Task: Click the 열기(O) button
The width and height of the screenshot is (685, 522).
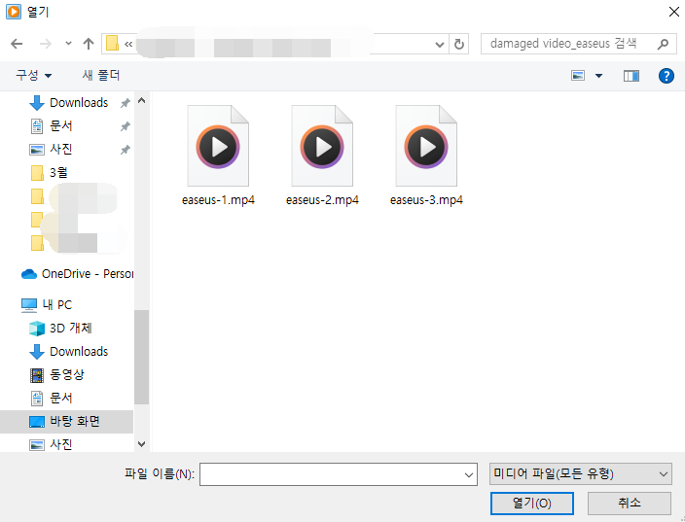Action: point(531,504)
